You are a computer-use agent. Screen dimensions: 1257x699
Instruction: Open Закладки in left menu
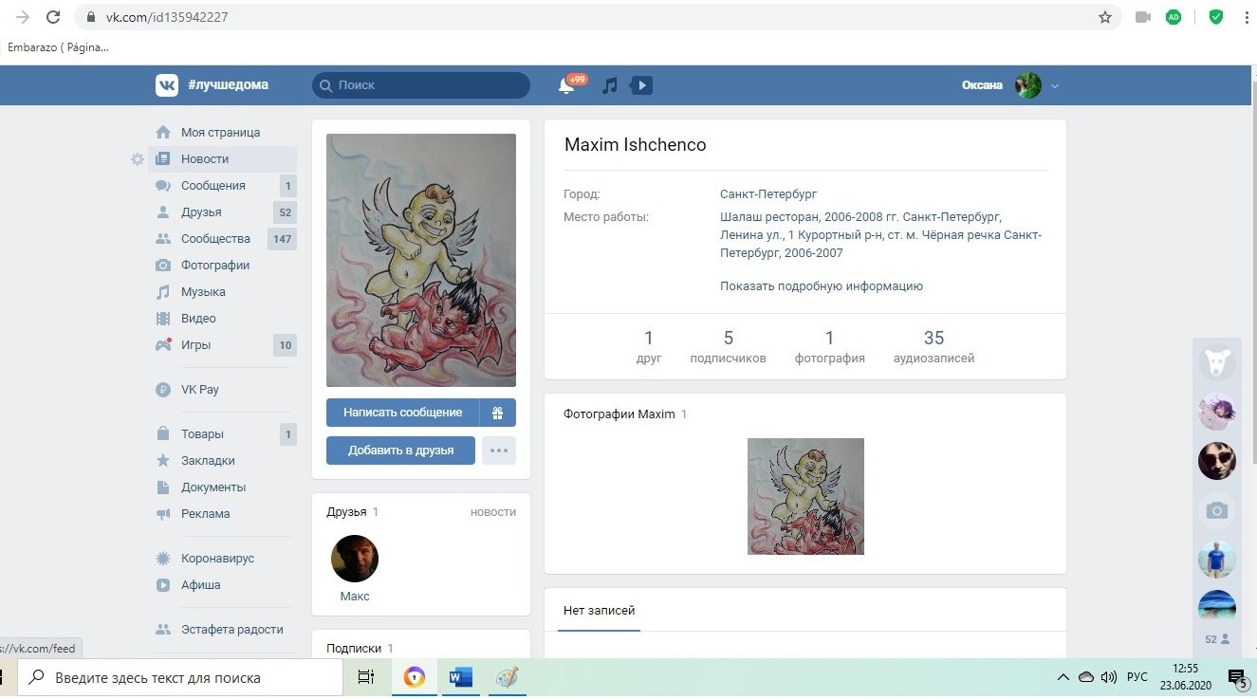tap(224, 461)
